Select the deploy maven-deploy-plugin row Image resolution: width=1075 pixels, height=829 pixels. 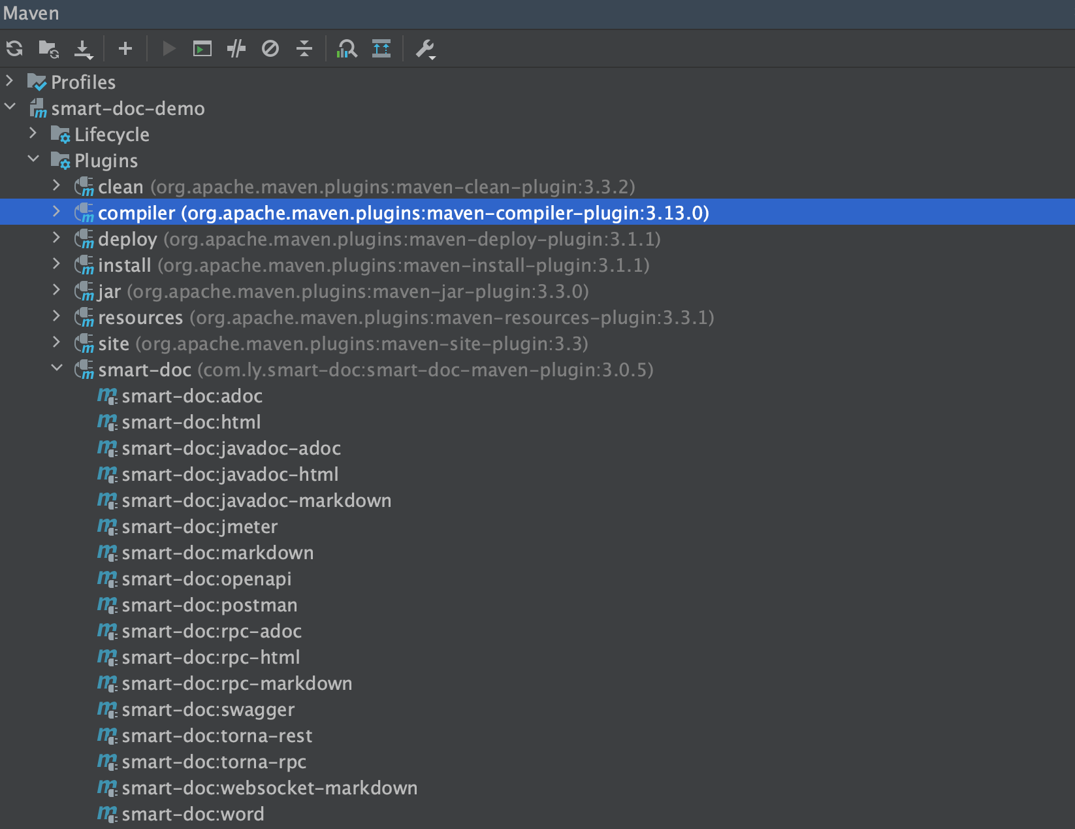(x=537, y=238)
